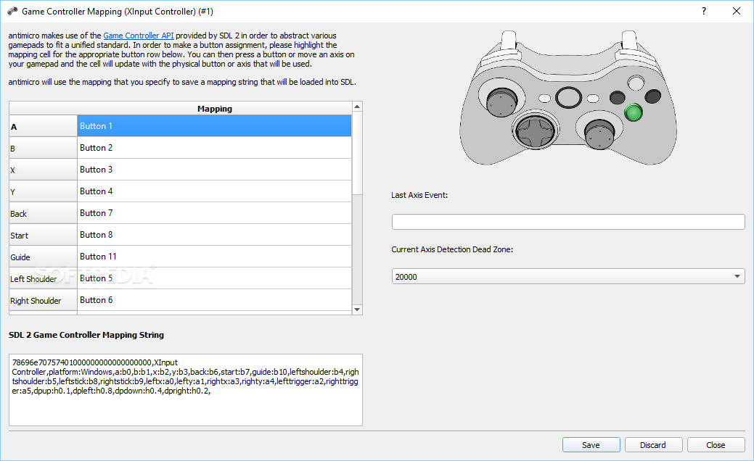754x461 pixels.
Task: Click the help question mark in title bar
Action: coord(703,11)
